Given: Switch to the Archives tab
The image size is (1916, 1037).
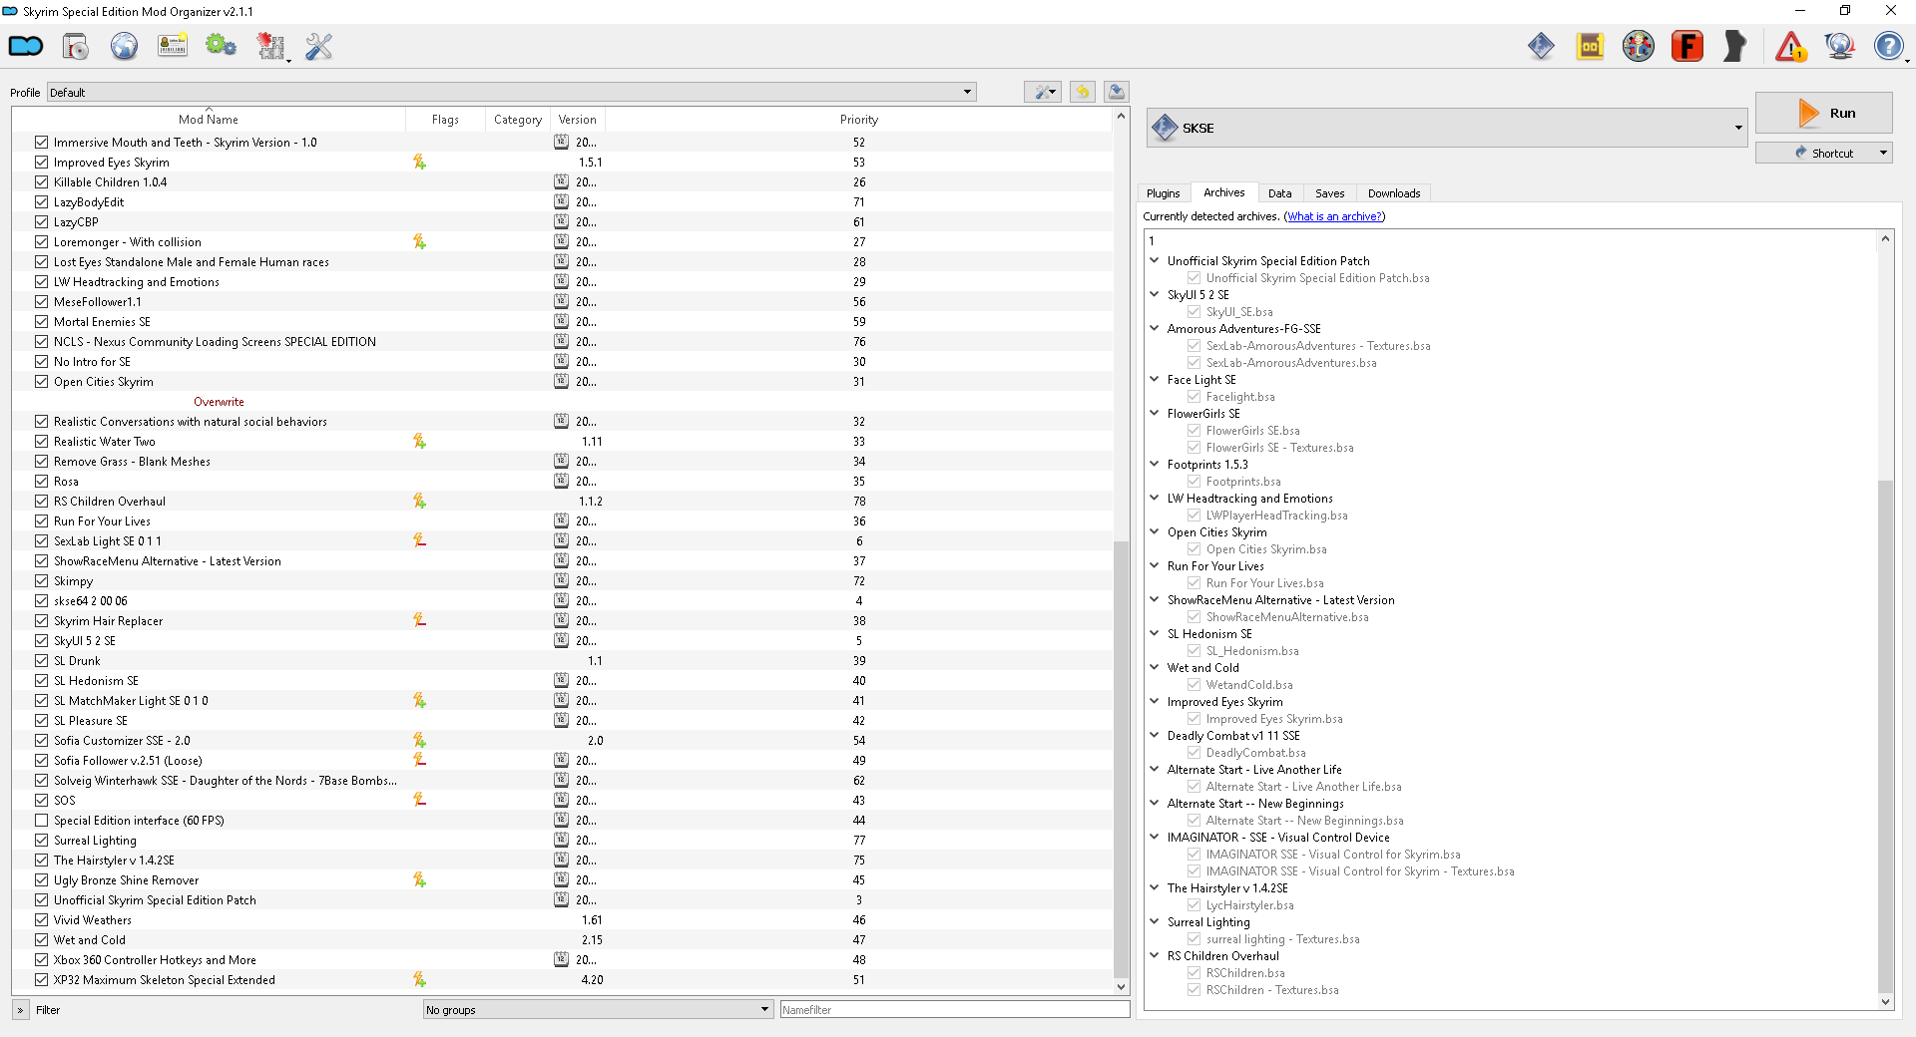Looking at the screenshot, I should (x=1223, y=192).
